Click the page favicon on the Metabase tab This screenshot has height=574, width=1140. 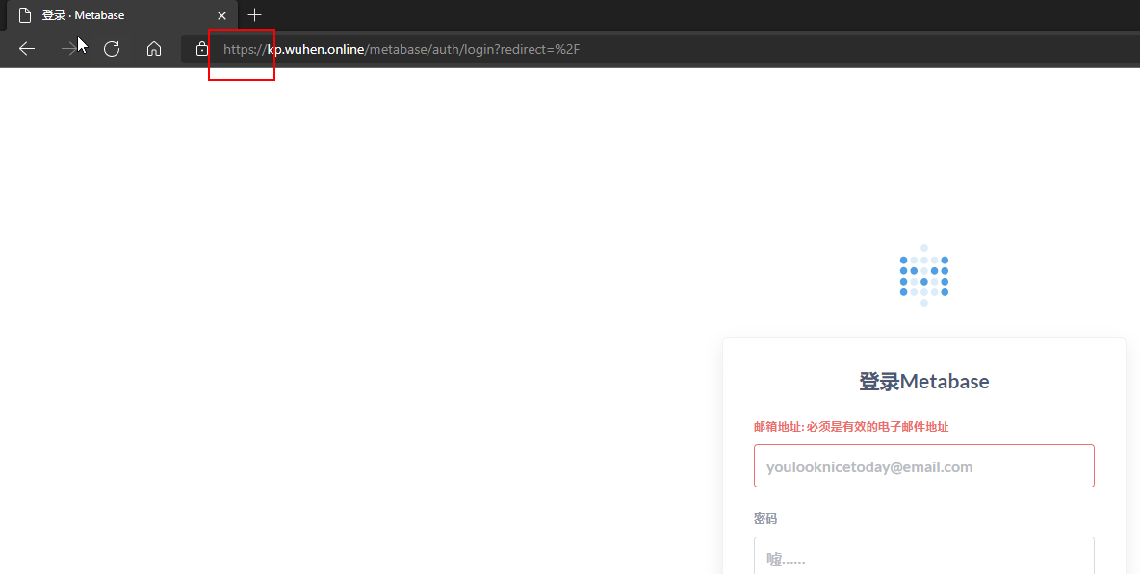tap(25, 15)
